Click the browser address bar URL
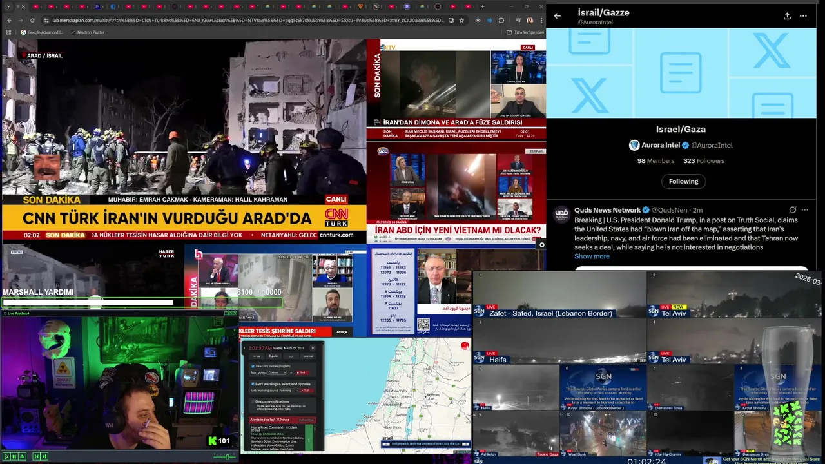The width and height of the screenshot is (825, 464). tap(248, 20)
